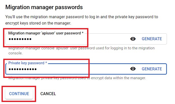Reveal the private key password with eye icon

(x=133, y=69)
